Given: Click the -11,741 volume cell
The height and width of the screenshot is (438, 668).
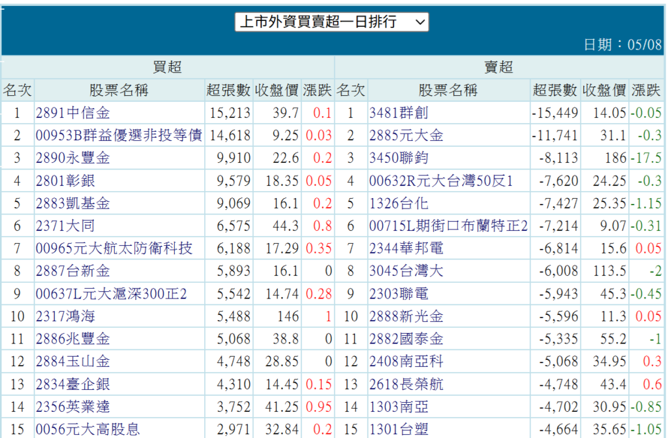Looking at the screenshot, I should pyautogui.click(x=554, y=136).
